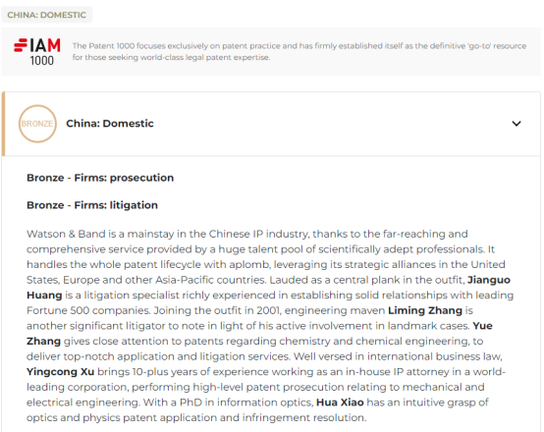
Task: Click 'Watson & Band' in the paragraph
Action: pos(66,234)
